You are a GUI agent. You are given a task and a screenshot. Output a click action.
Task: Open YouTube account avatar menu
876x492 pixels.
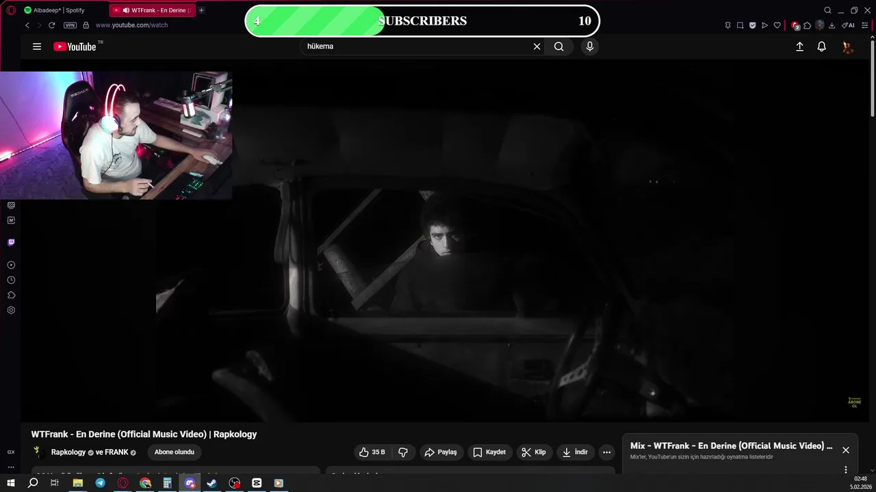click(x=847, y=46)
